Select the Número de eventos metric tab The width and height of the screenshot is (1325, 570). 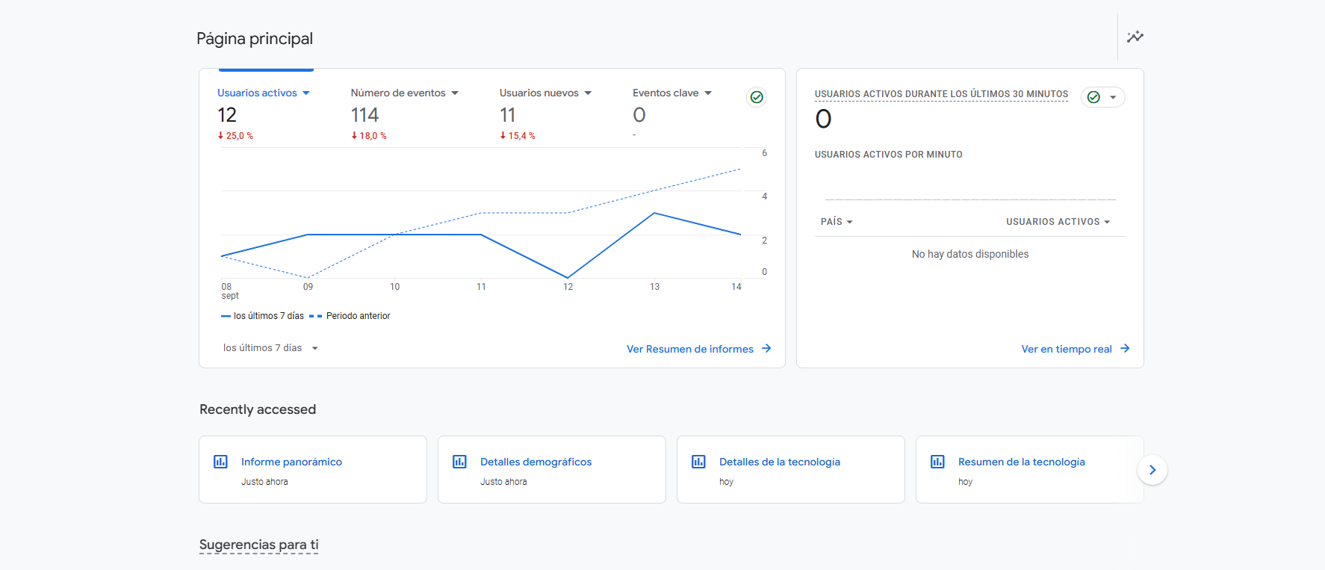coord(398,93)
